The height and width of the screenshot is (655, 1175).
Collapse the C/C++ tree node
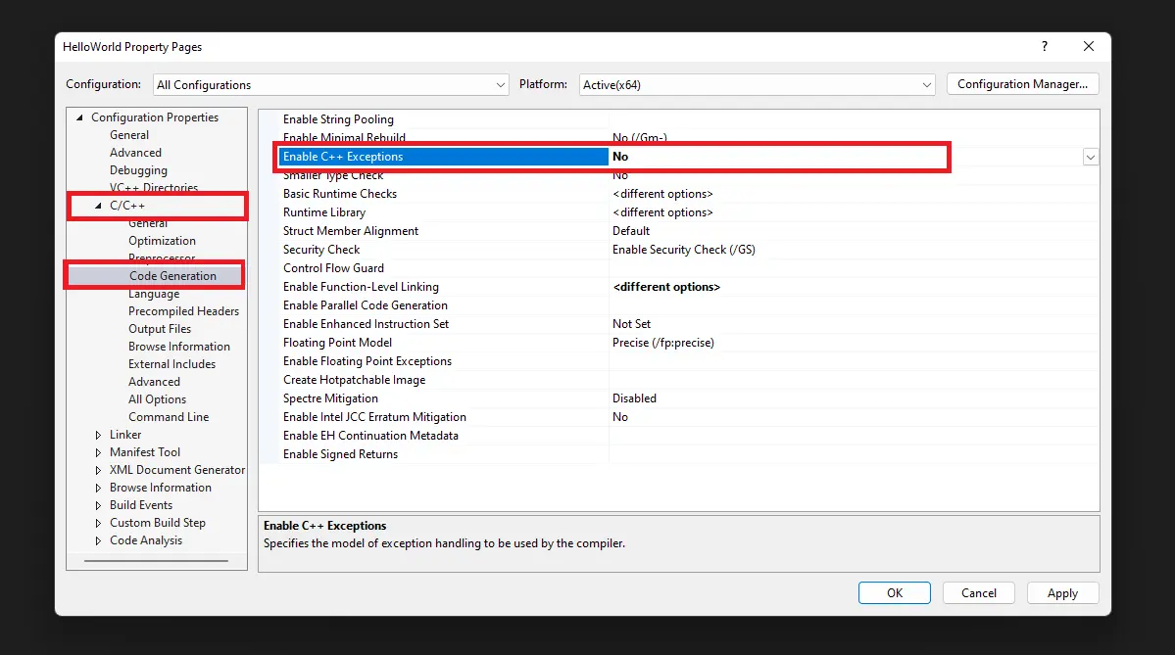tap(98, 205)
